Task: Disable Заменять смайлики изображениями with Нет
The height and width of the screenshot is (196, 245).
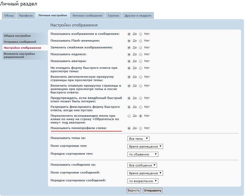Action: click(x=141, y=48)
